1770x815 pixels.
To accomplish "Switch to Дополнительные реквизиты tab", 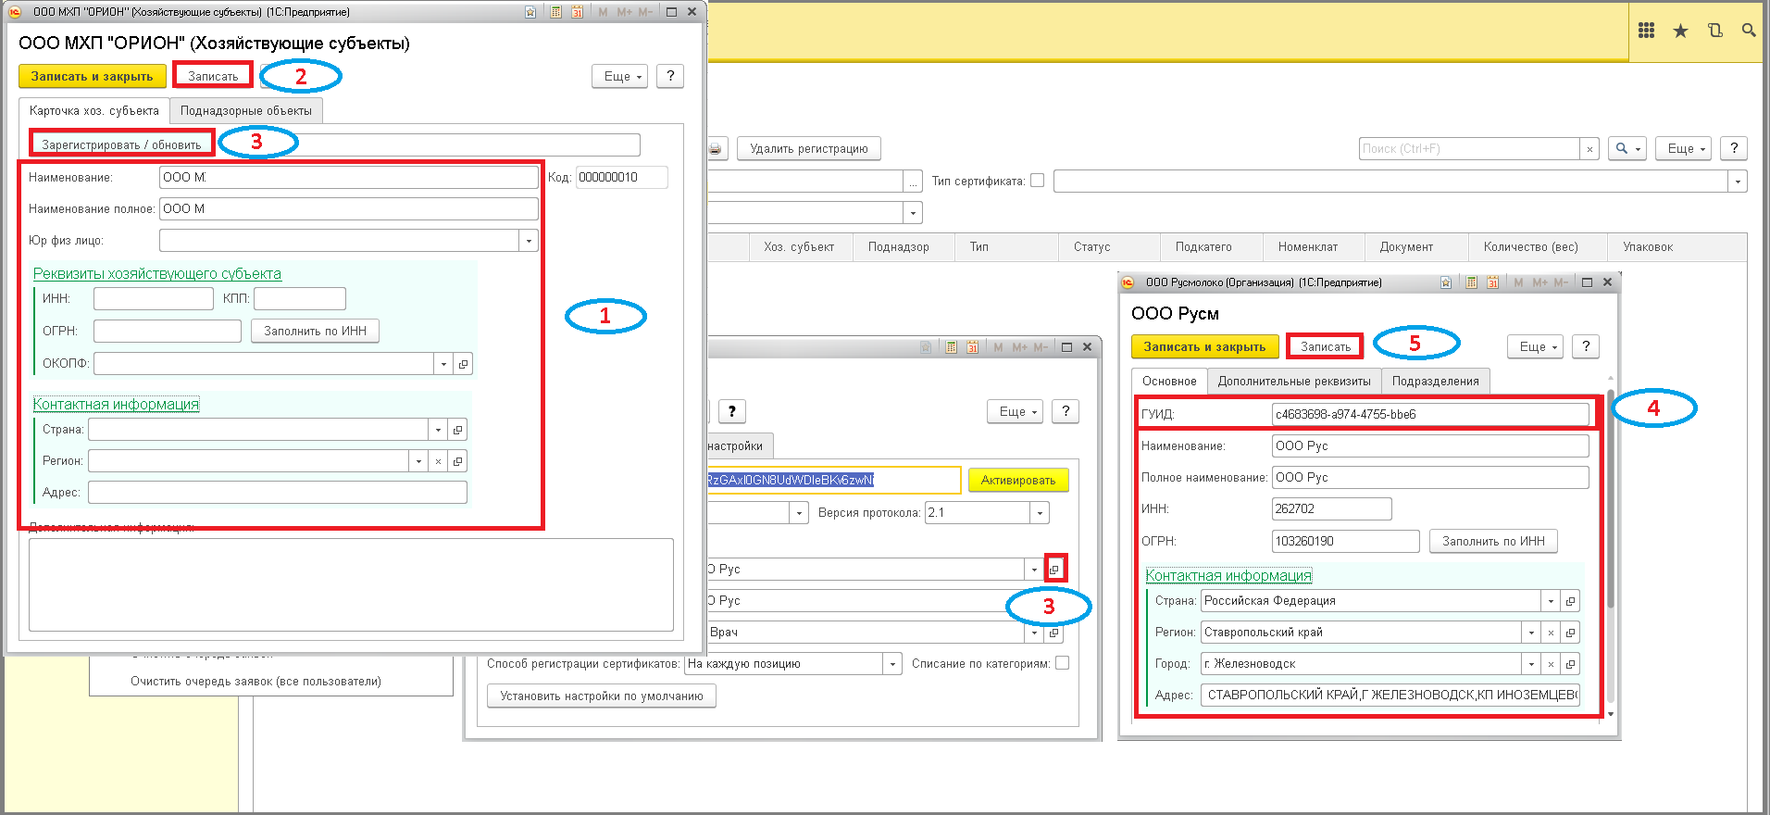I will click(1294, 381).
